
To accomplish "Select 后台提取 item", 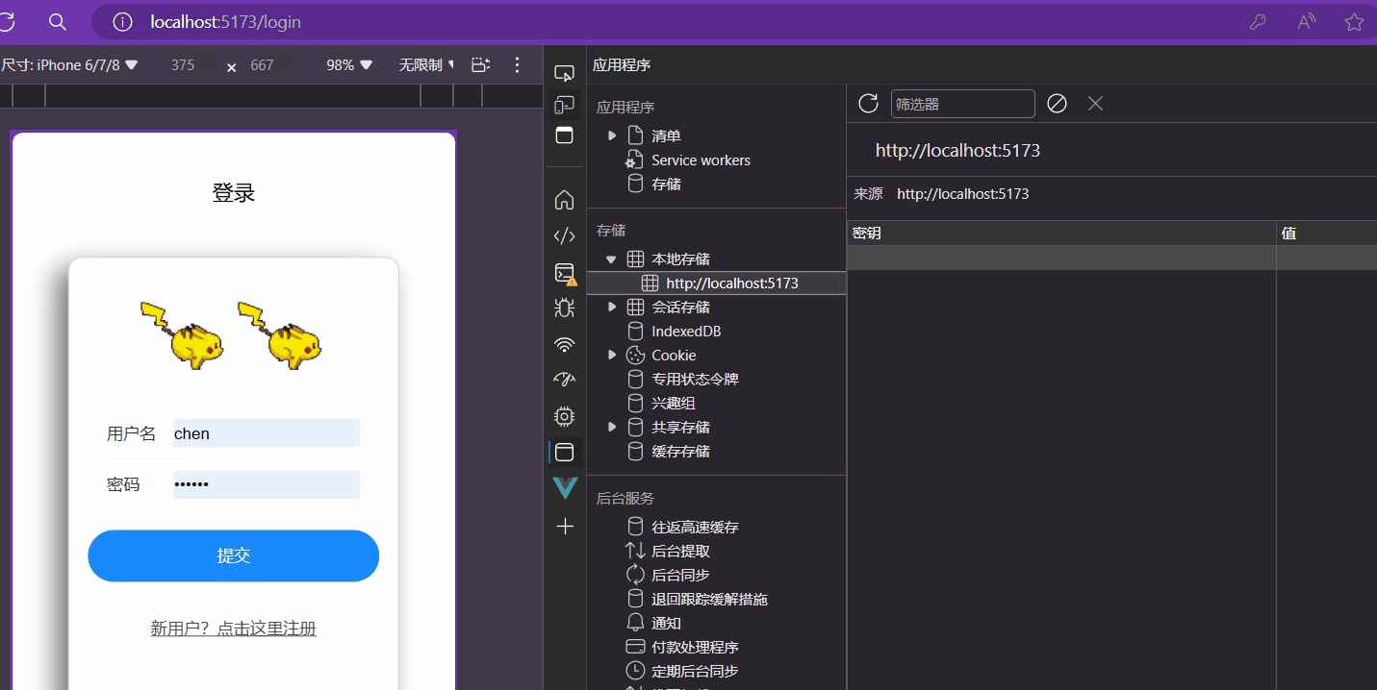I will click(680, 552).
